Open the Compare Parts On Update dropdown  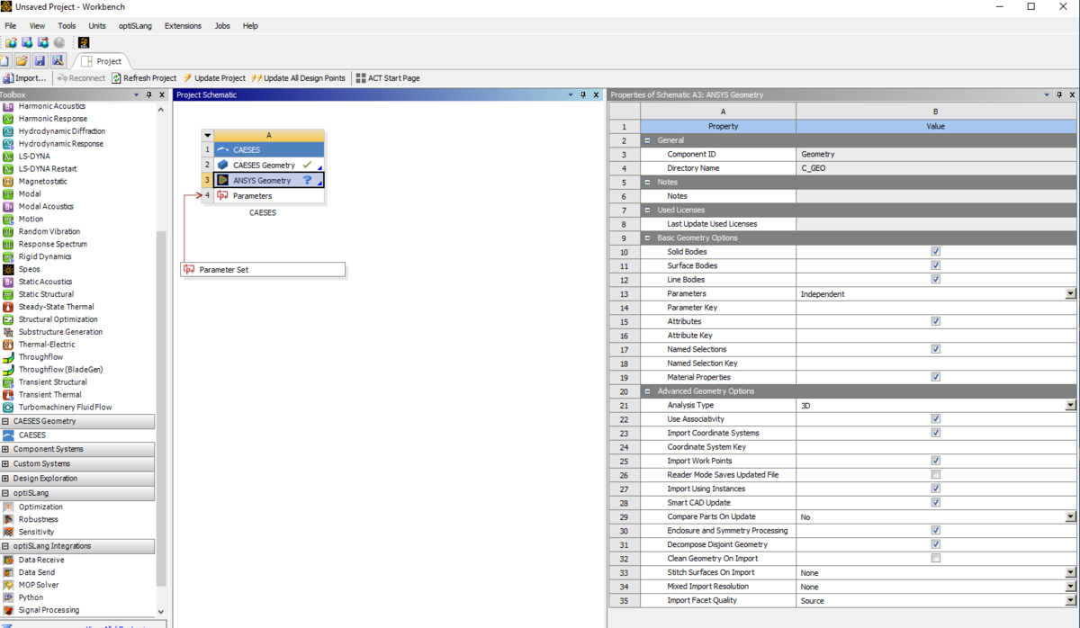pos(1070,517)
